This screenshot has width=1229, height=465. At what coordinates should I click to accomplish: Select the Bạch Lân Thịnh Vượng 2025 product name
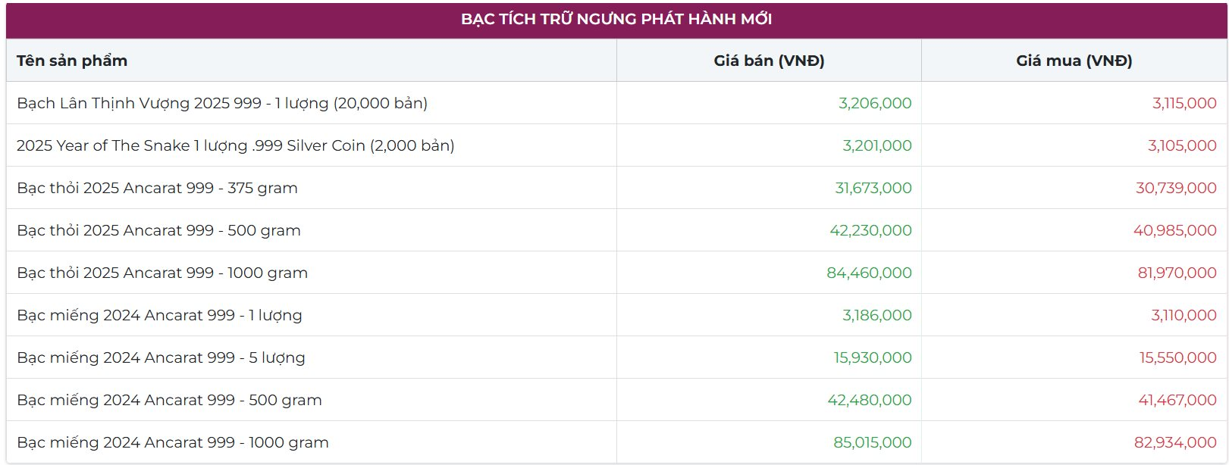coord(222,103)
